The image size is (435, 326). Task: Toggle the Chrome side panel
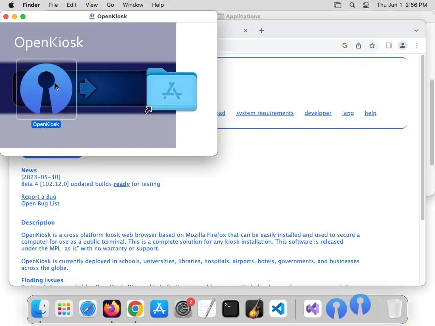(x=389, y=45)
